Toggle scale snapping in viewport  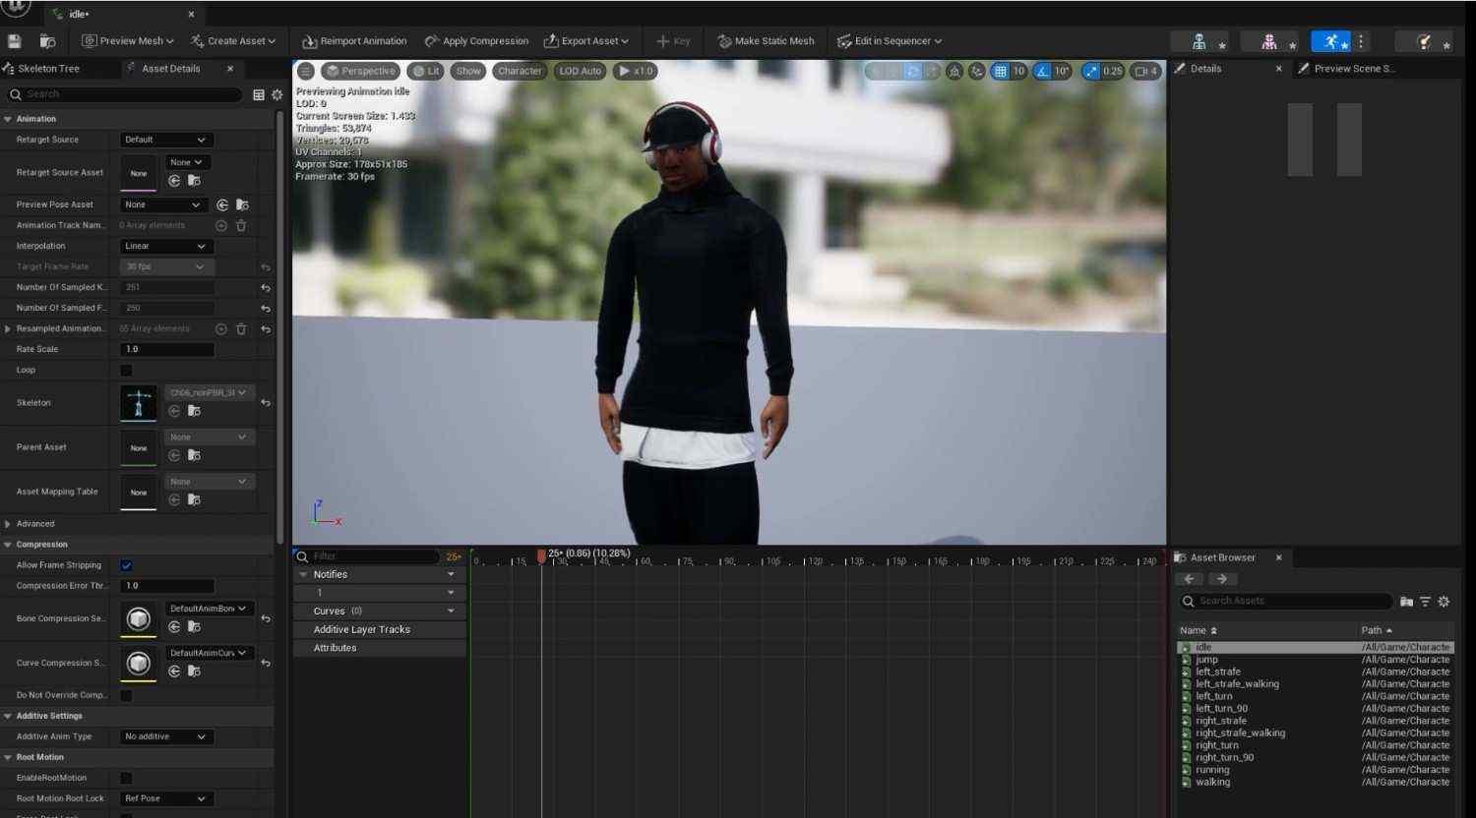[1091, 71]
